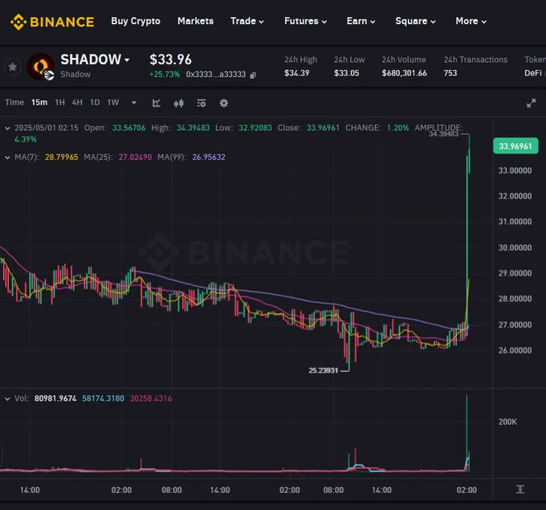Open more time intervals dropdown arrow
The image size is (546, 510).
click(x=134, y=103)
